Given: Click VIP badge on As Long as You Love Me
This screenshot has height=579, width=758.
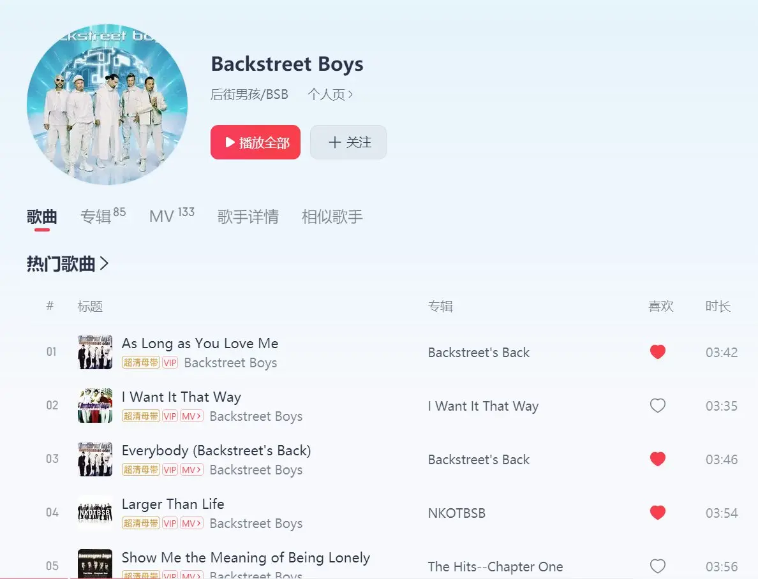Looking at the screenshot, I should 170,362.
